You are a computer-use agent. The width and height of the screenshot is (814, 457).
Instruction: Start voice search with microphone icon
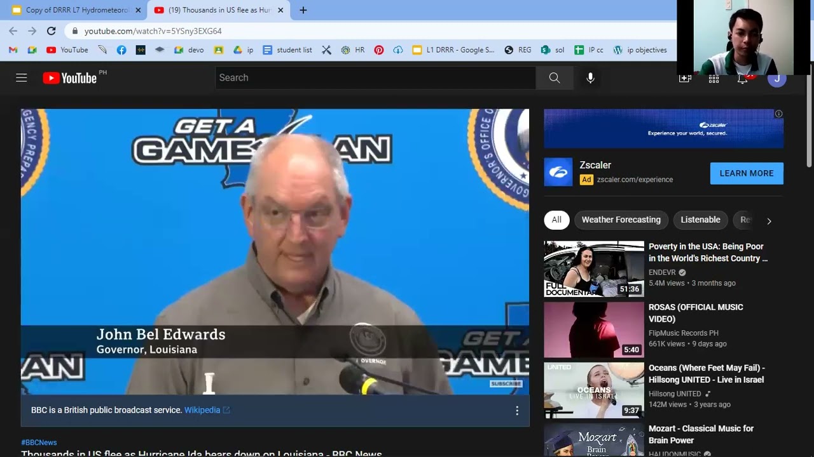pyautogui.click(x=590, y=77)
